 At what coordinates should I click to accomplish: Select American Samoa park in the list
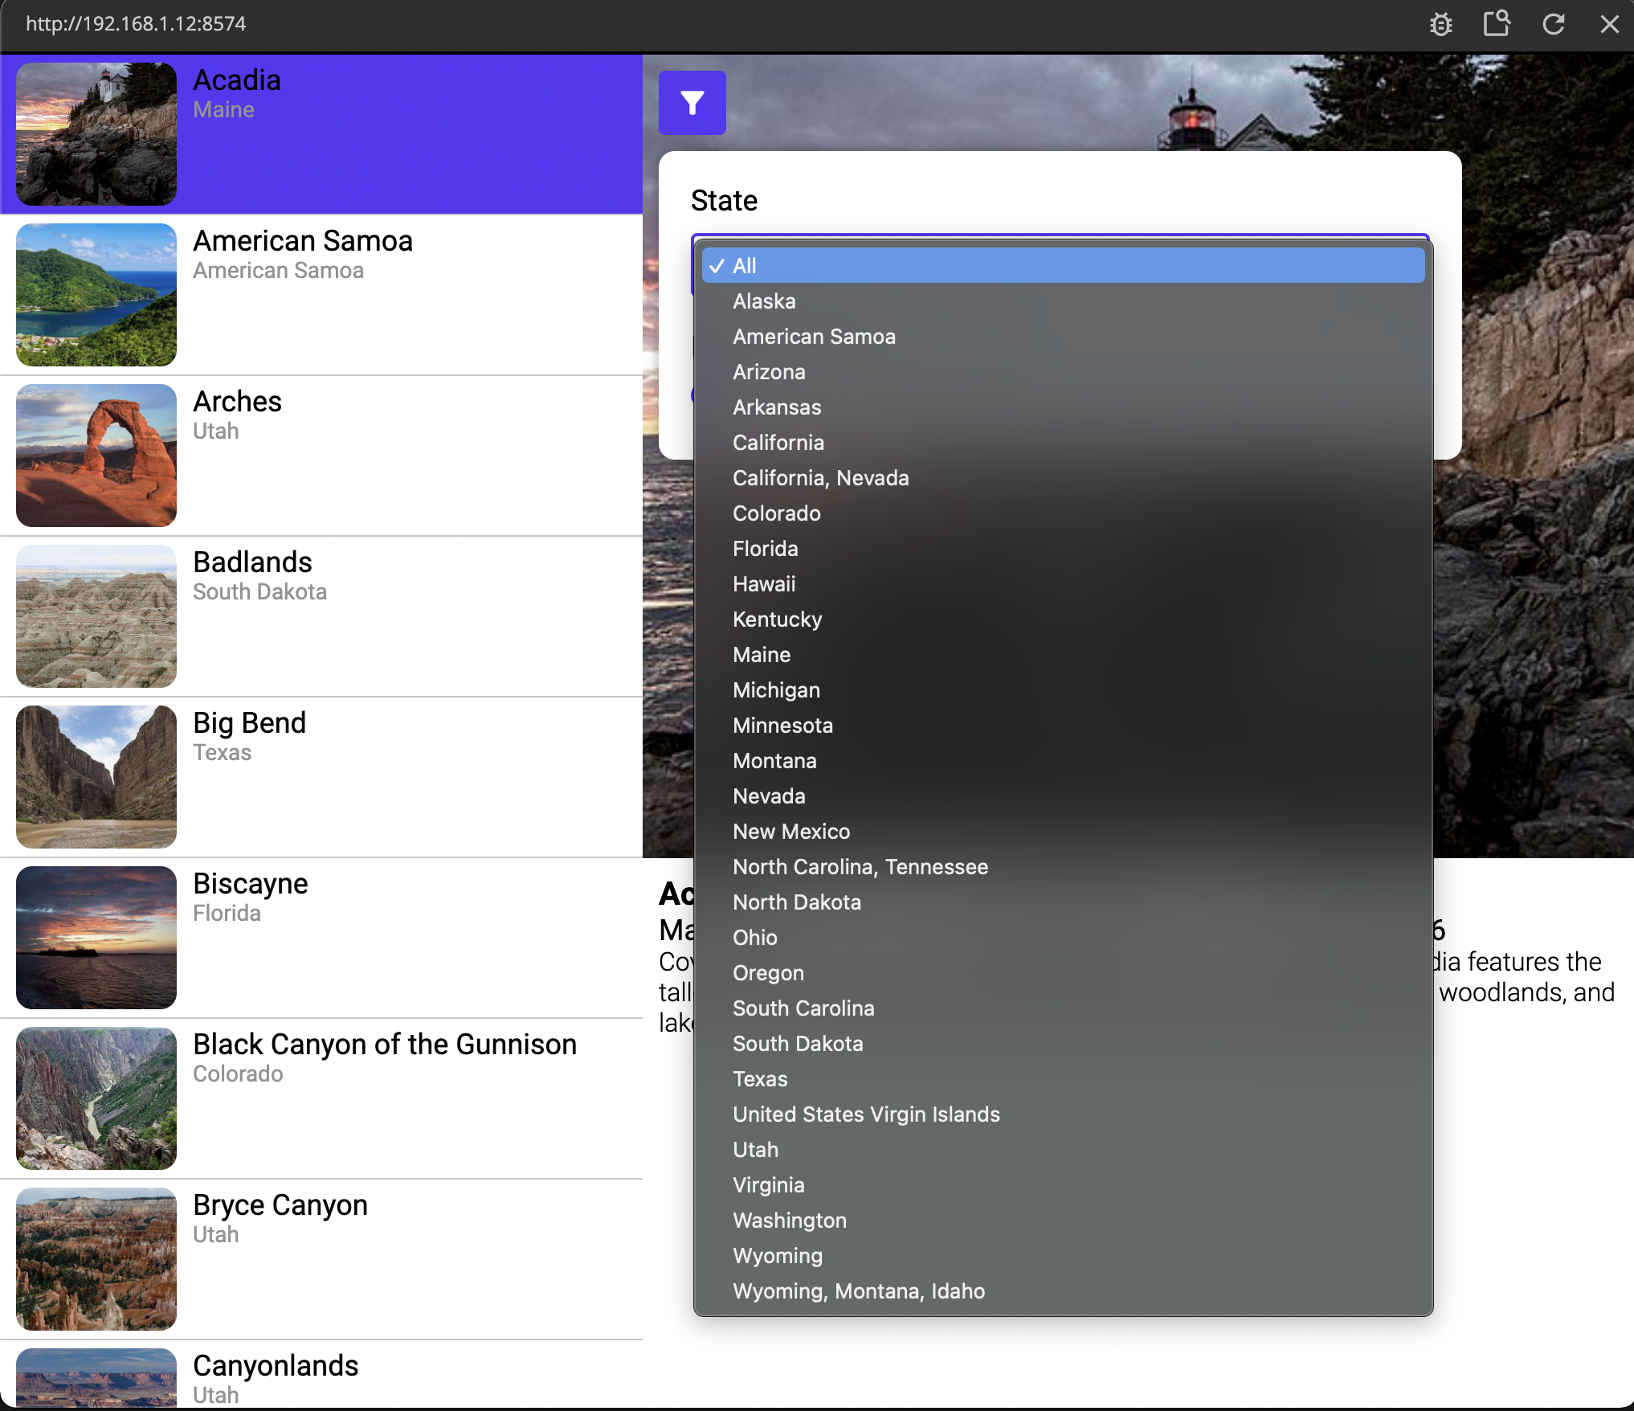coord(321,295)
